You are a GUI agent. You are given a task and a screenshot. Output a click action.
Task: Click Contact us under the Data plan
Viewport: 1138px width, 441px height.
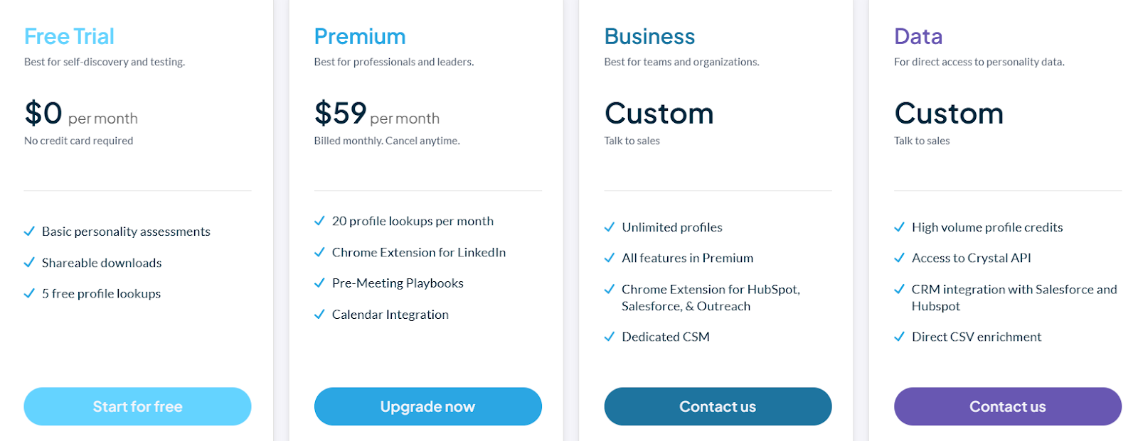[x=1007, y=406]
